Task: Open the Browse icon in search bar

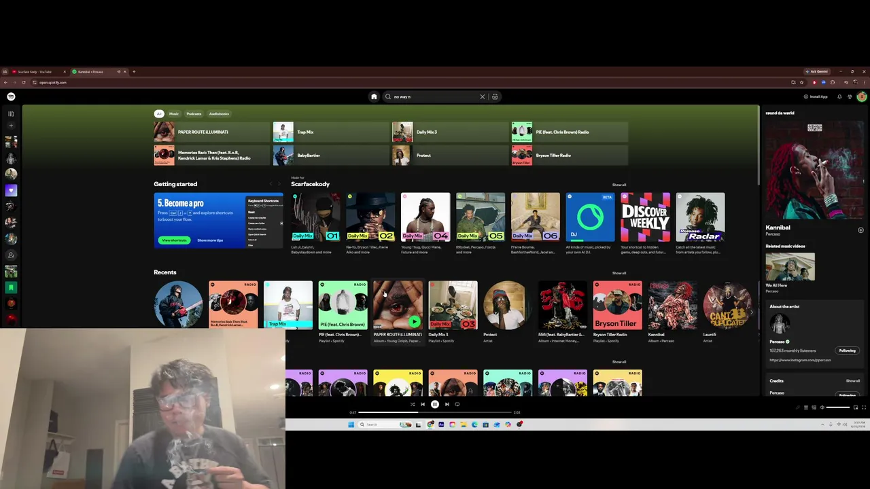Action: [495, 96]
